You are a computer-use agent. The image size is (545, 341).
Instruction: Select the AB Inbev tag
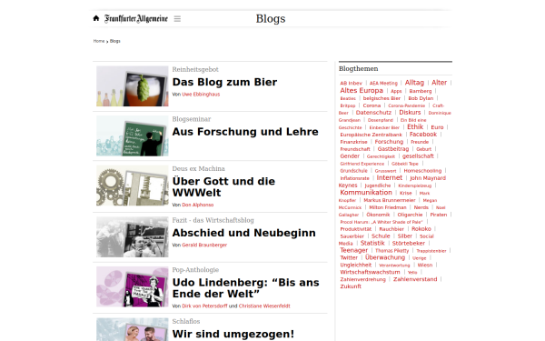[x=351, y=84]
